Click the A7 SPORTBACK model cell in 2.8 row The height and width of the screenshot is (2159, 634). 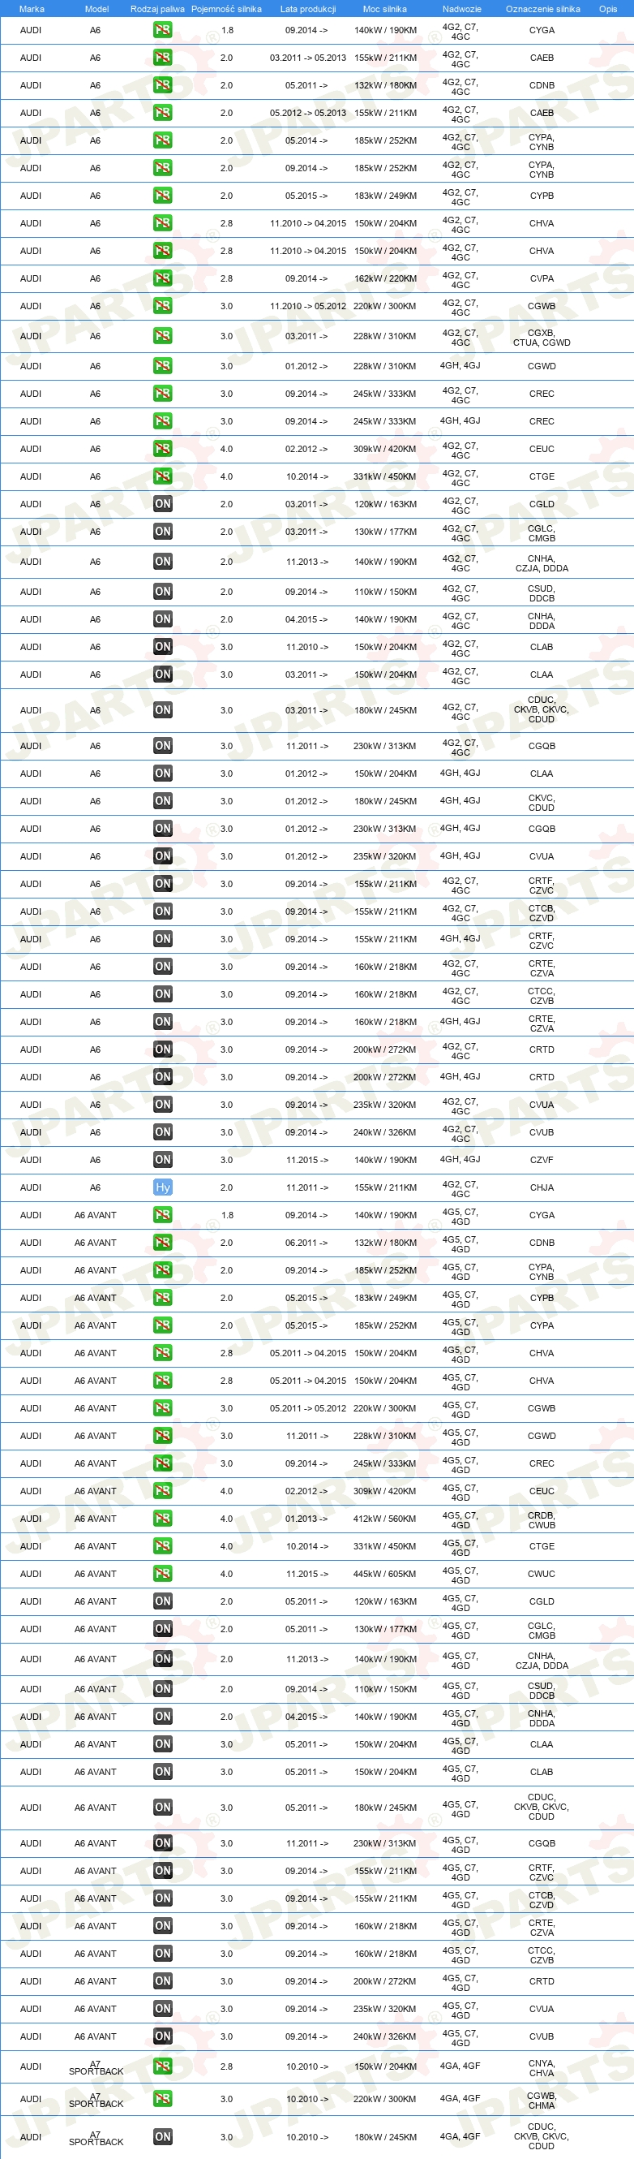pos(96,2067)
